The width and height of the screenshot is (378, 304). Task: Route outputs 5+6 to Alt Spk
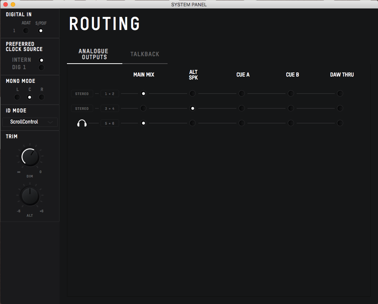192,123
